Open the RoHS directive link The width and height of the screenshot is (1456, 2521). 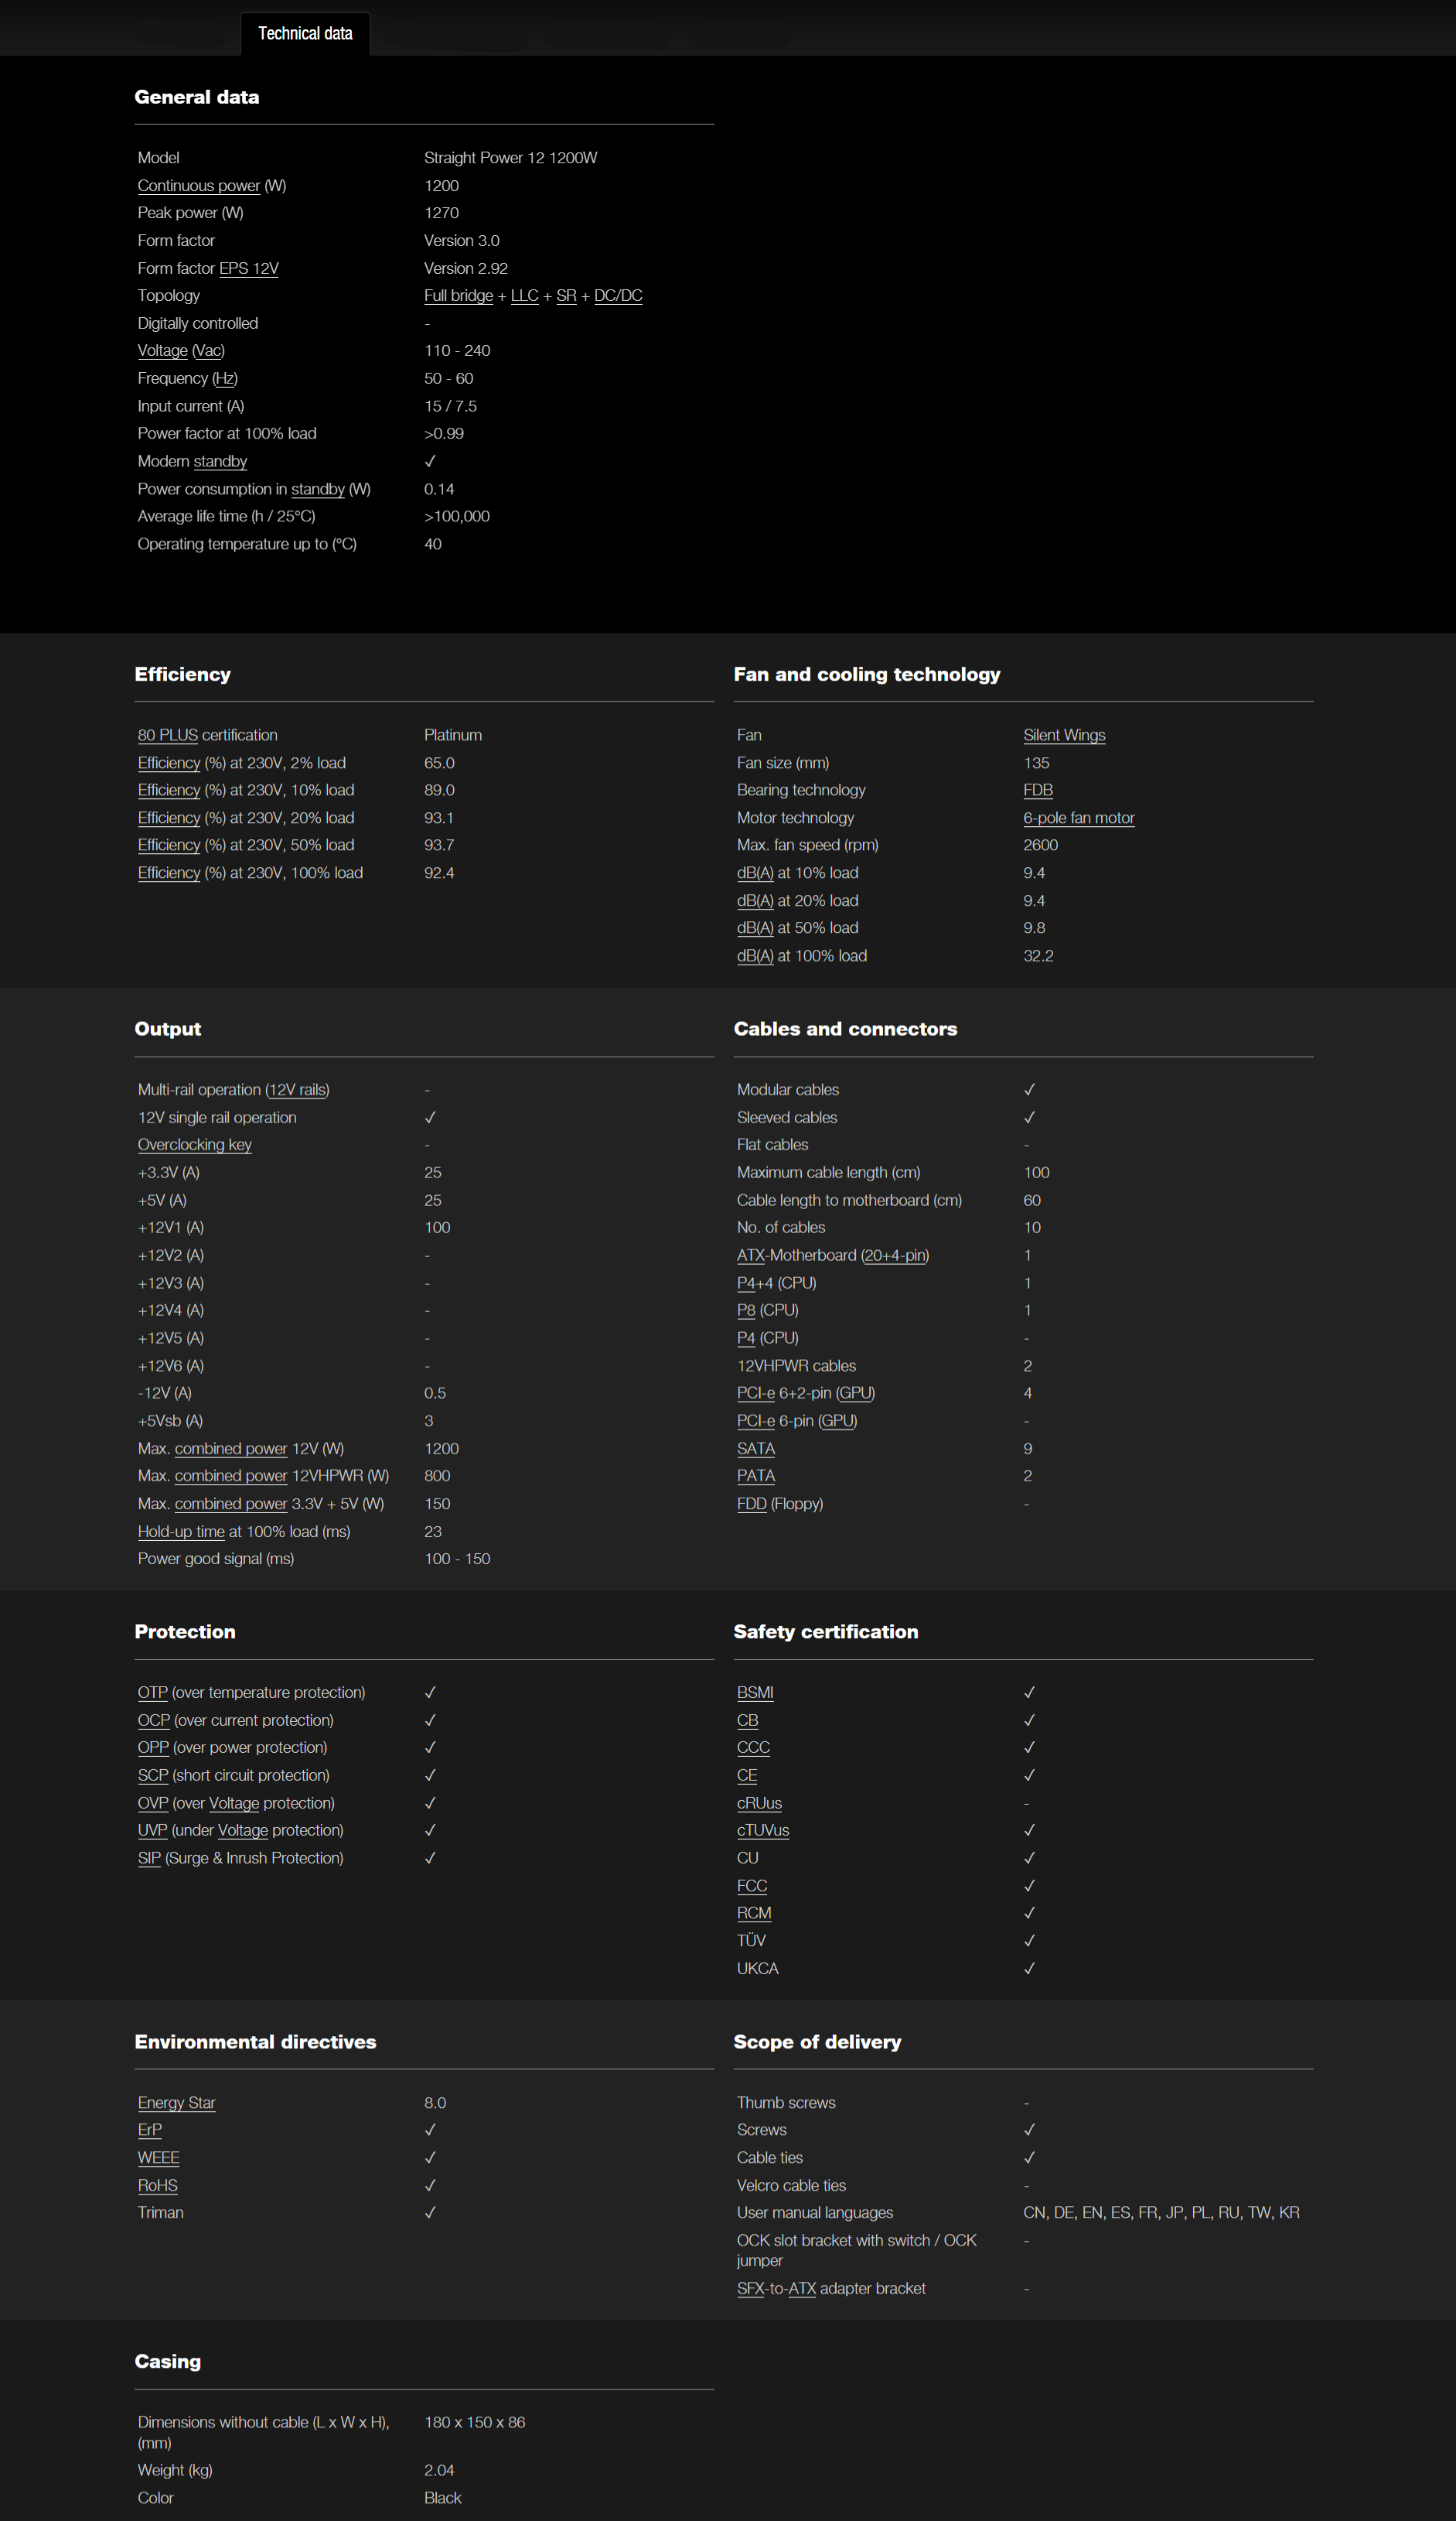(157, 2186)
